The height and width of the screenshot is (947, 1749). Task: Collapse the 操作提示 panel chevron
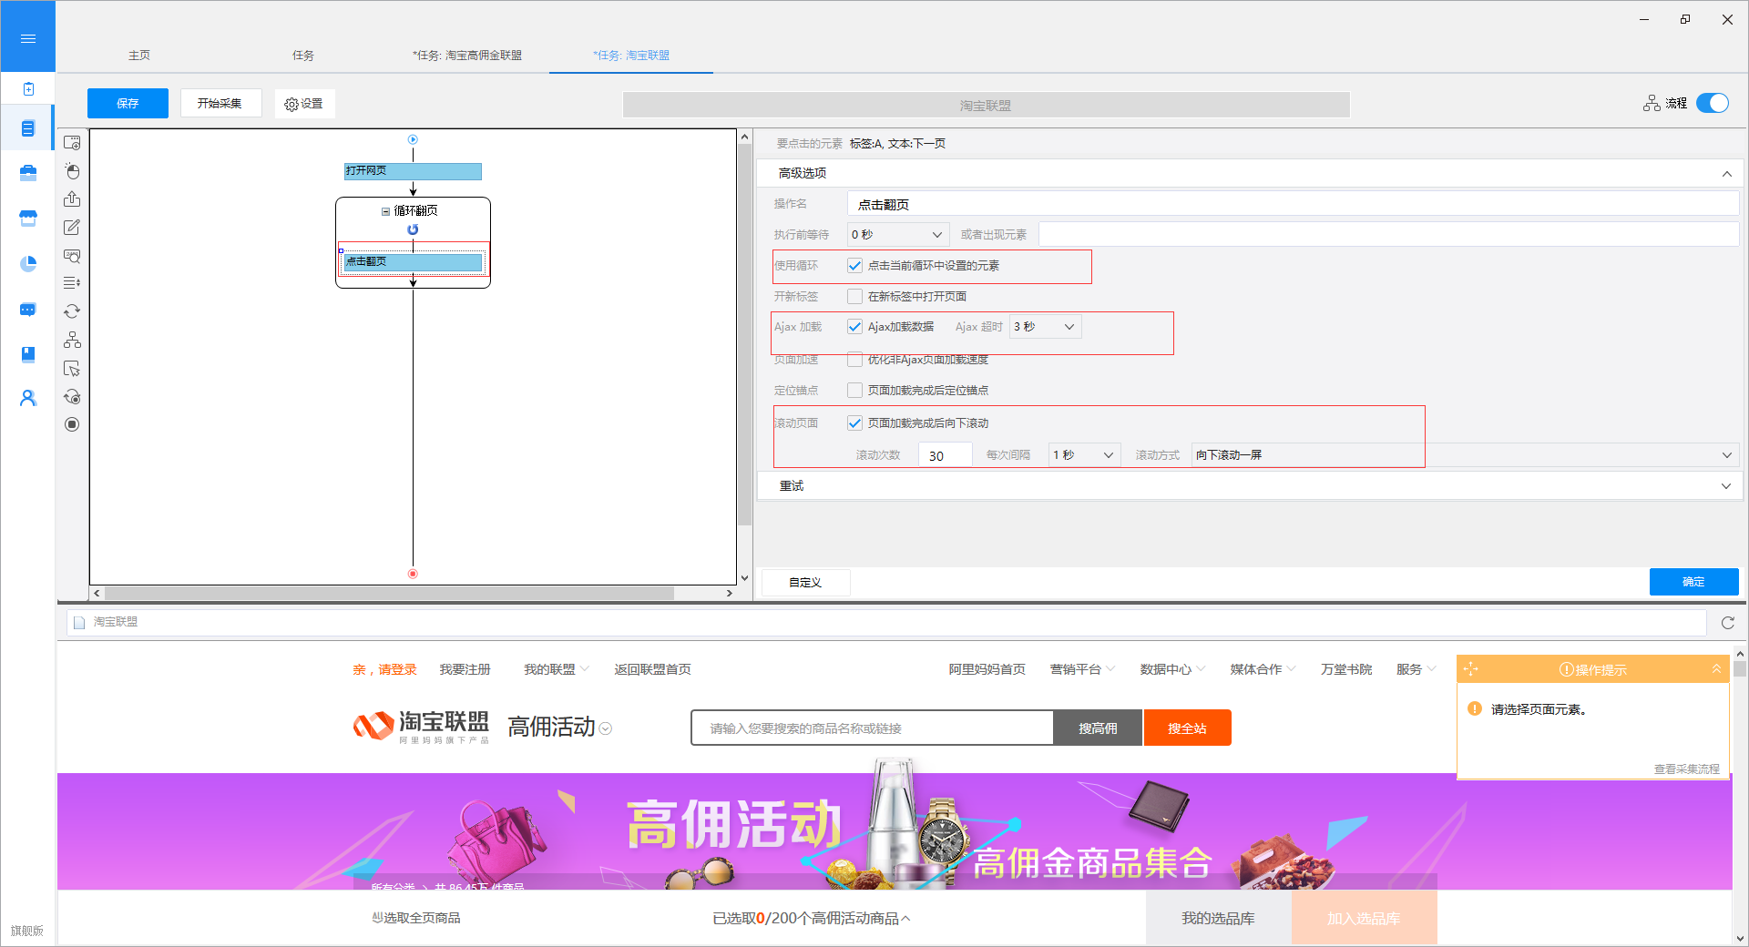point(1716,669)
